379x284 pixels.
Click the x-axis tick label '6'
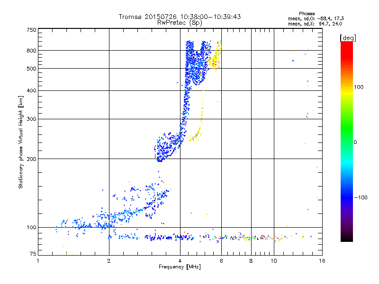(x=221, y=261)
